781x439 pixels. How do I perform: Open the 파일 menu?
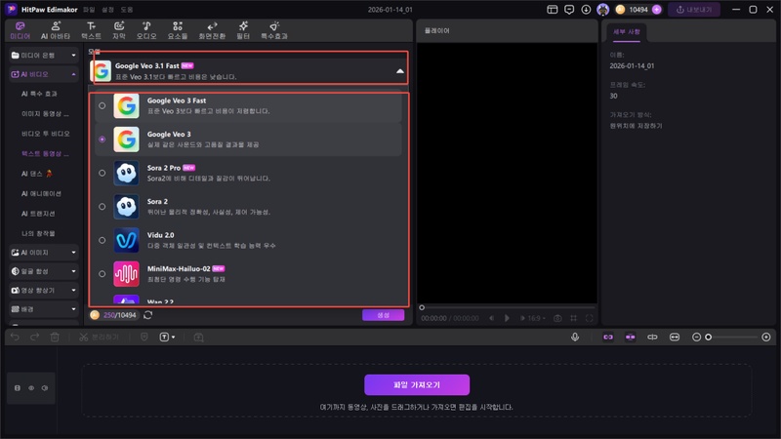point(89,10)
